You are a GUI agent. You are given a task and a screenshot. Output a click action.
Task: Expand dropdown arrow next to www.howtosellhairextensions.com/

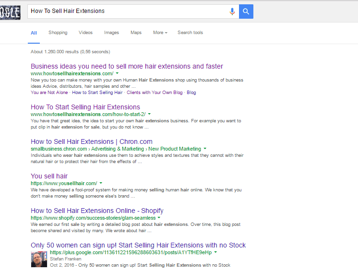click(x=117, y=73)
